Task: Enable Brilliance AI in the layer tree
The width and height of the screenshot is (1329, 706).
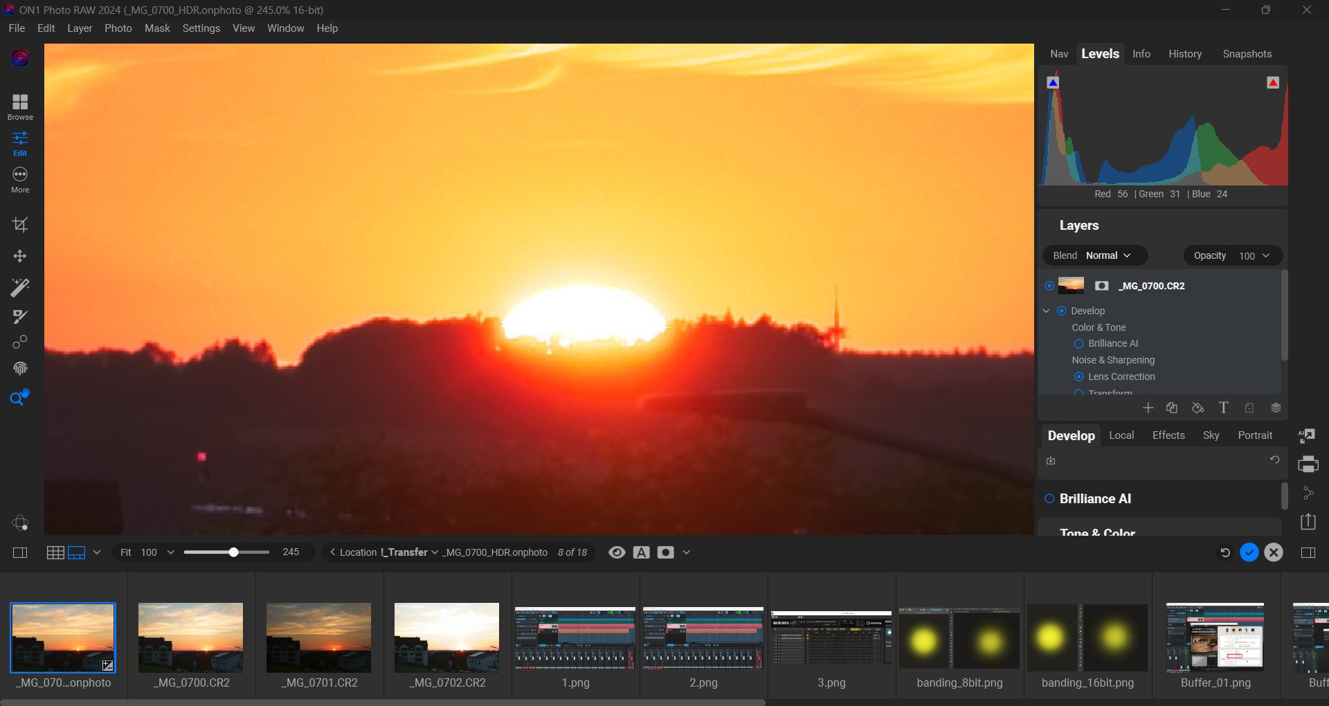Action: (x=1078, y=343)
